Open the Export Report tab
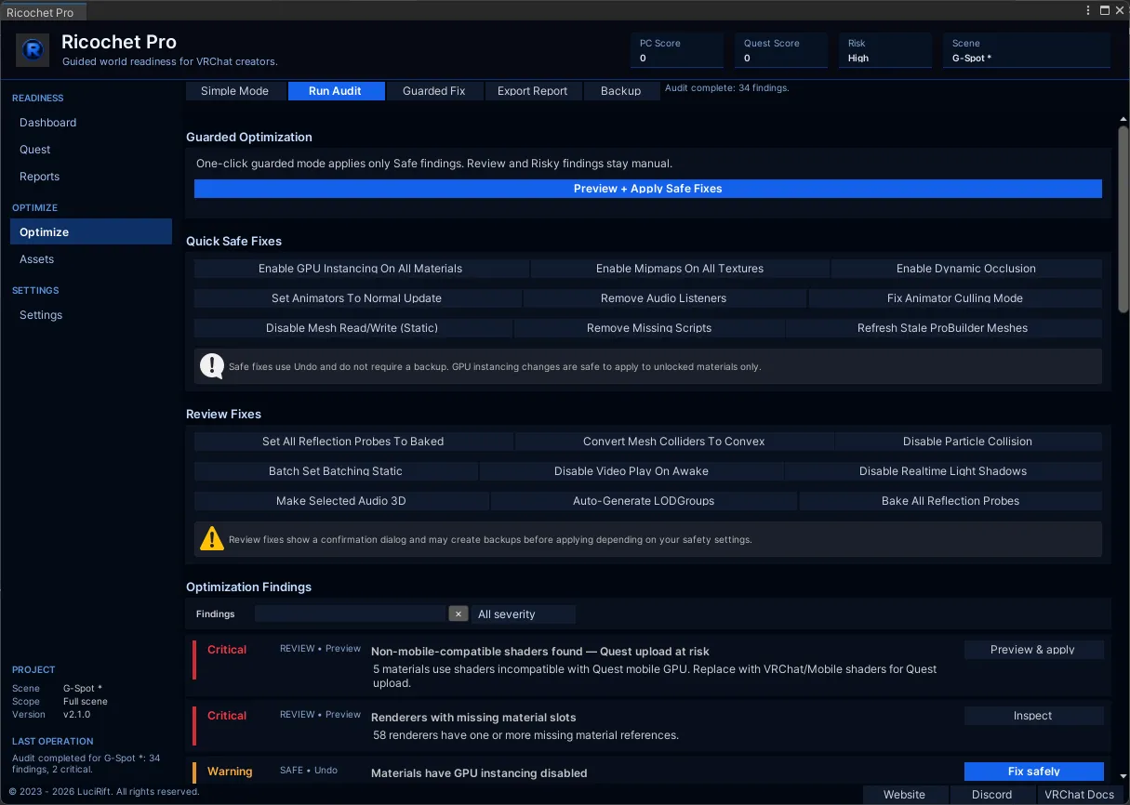 [x=532, y=91]
